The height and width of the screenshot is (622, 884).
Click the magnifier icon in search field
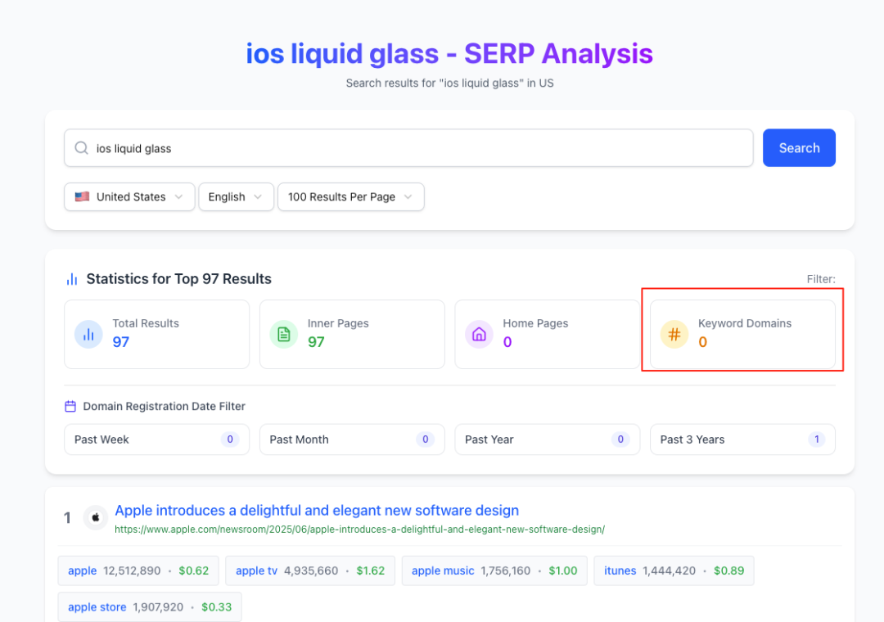tap(82, 148)
